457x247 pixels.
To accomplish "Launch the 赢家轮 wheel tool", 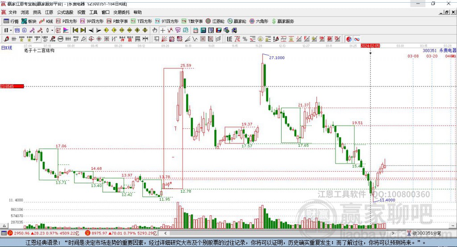I will pos(237,21).
